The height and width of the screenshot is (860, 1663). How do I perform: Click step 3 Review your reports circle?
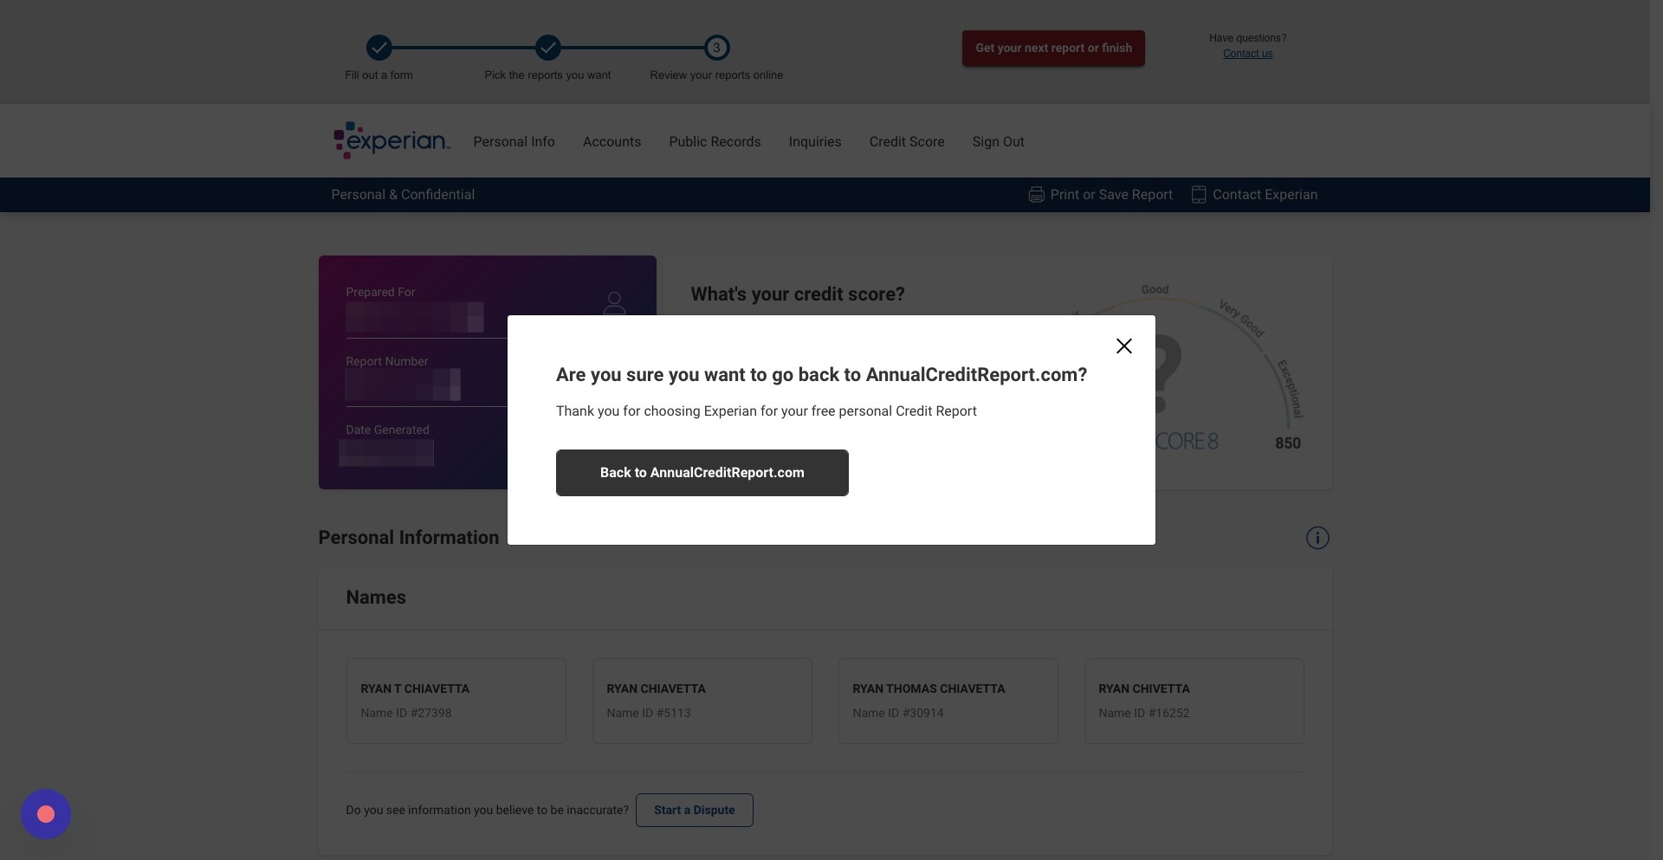point(716,48)
